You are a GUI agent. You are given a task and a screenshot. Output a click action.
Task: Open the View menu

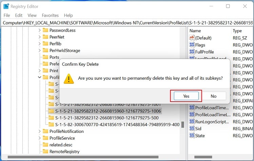[x=32, y=15]
